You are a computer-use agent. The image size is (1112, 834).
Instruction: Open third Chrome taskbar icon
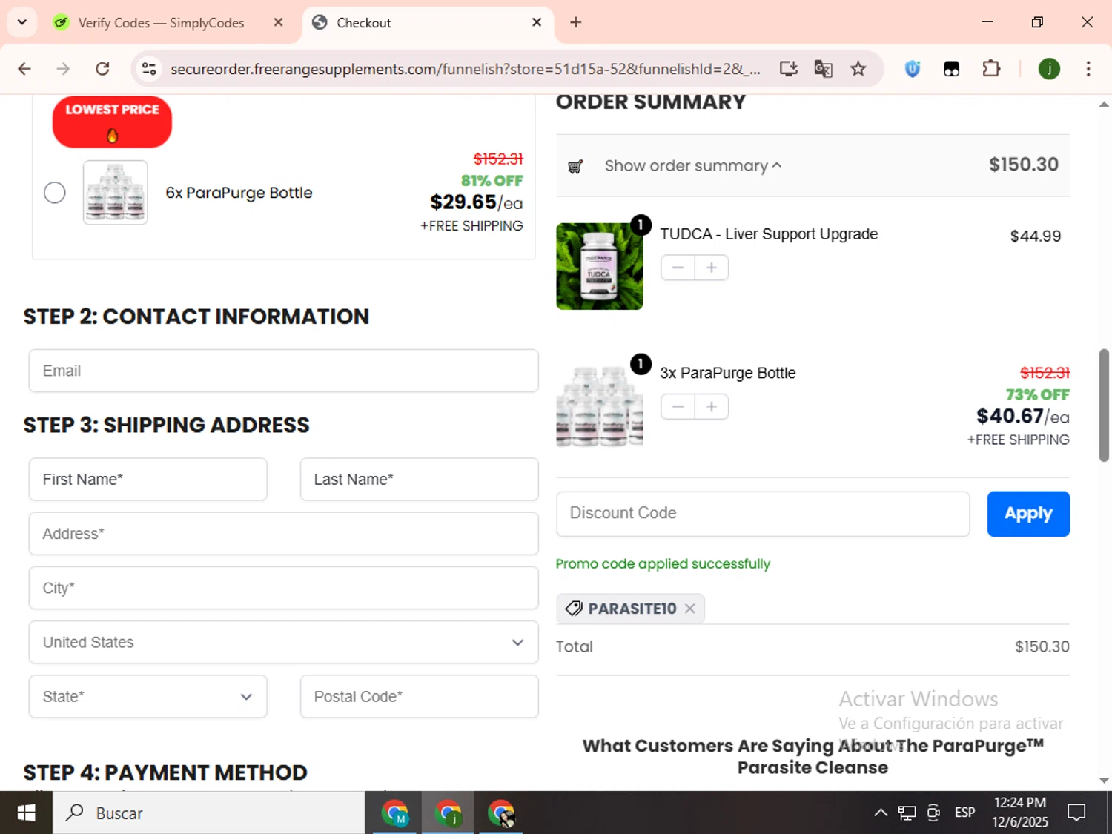coord(501,813)
